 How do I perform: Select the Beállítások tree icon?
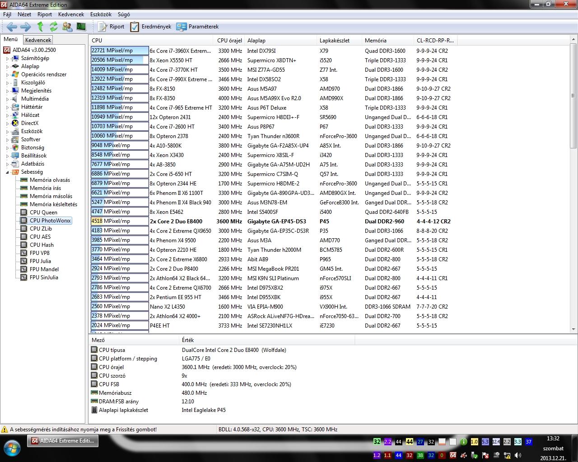[15, 156]
